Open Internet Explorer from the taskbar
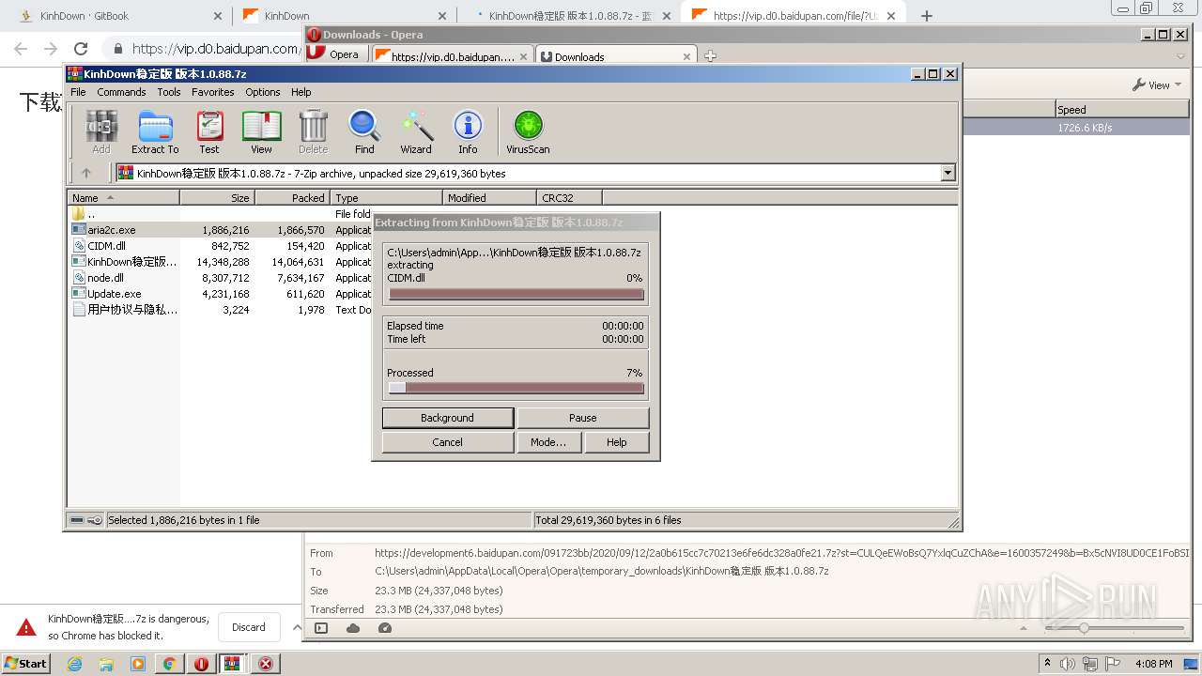Viewport: 1202px width, 676px height. tap(74, 664)
